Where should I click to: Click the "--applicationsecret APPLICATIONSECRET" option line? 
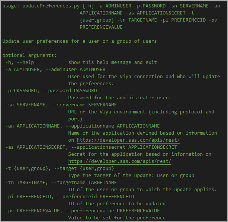[x=91, y=147]
